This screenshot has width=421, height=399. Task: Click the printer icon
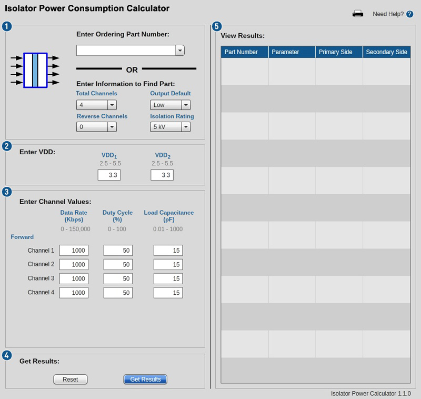pyautogui.click(x=358, y=14)
